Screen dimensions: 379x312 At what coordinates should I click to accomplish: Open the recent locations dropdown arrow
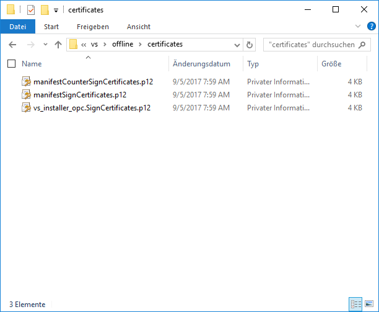point(45,45)
